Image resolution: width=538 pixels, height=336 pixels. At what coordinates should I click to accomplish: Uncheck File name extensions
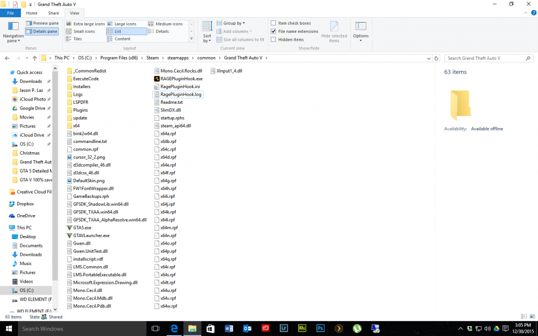coord(273,31)
